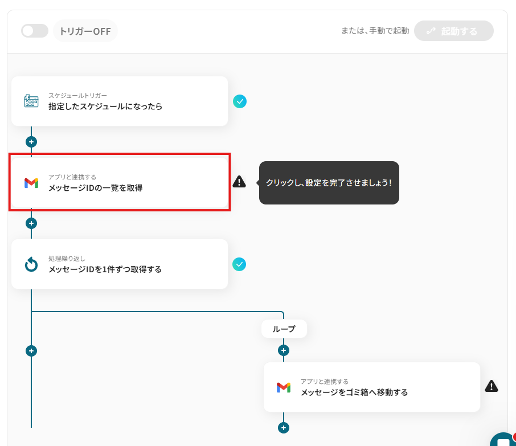Click the loop repeat arrow icon
Screen dimensions: 516x446
tap(31, 264)
